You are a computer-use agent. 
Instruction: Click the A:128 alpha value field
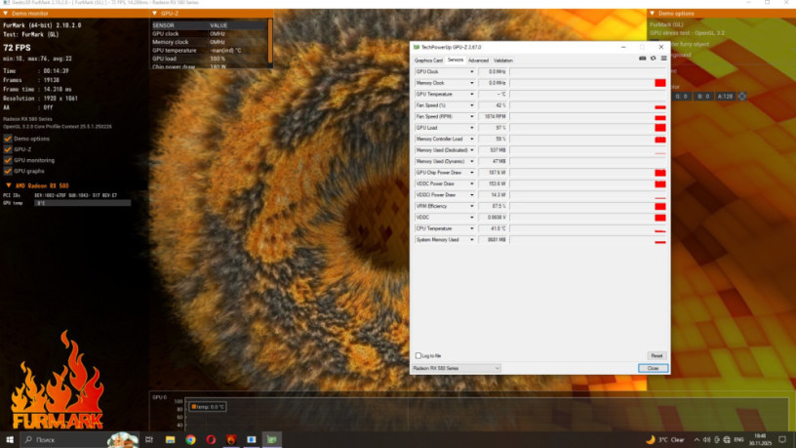[x=725, y=96]
